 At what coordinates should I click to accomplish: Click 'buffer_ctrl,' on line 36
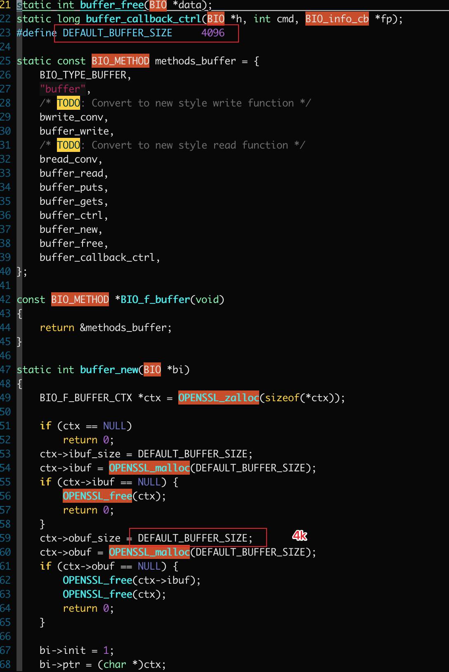pyautogui.click(x=74, y=215)
